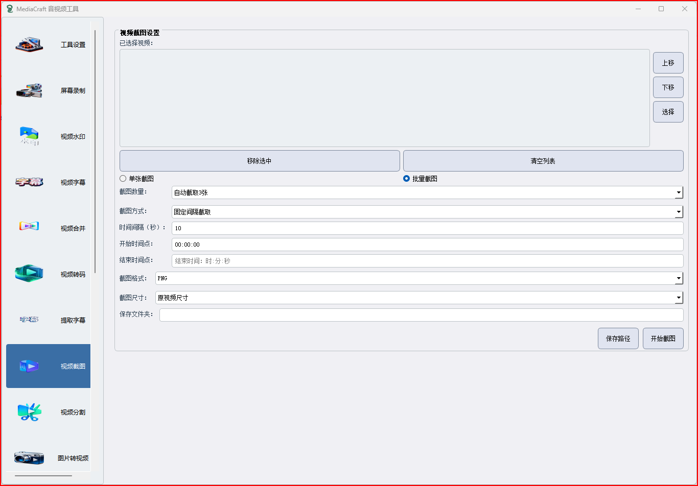This screenshot has height=486, width=698.
Task: Select the 单张截图 radio button
Action: coord(123,179)
